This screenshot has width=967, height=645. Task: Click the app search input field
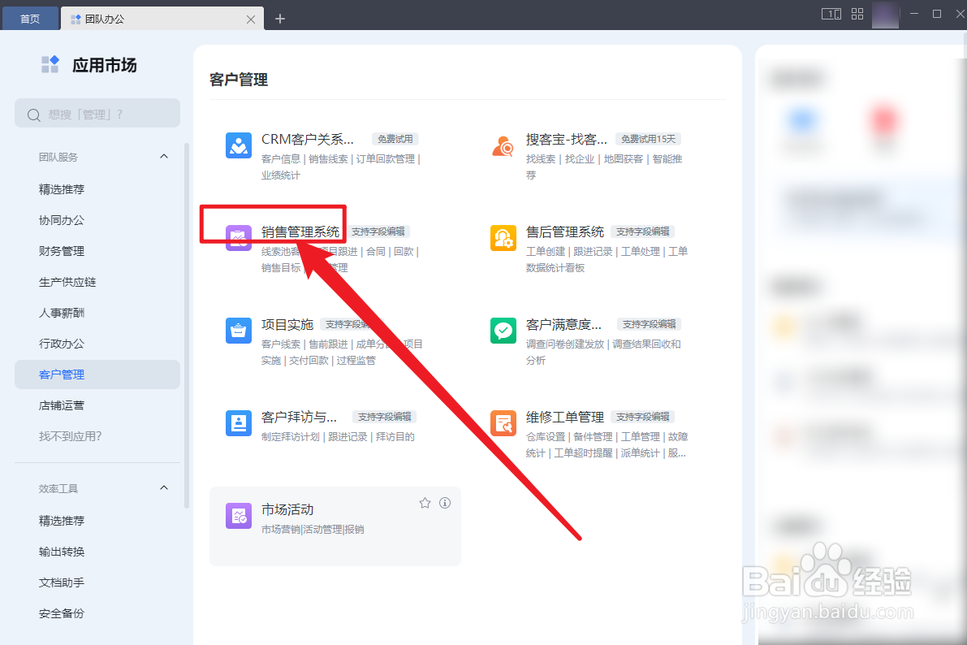[x=97, y=113]
